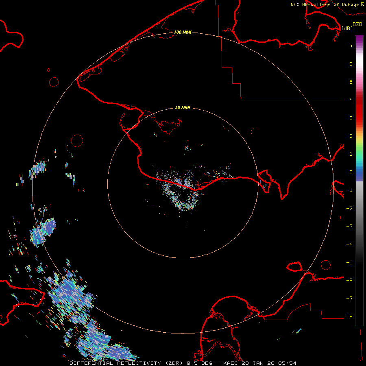
Task: Click the color scale value -5
Action: coord(349,263)
